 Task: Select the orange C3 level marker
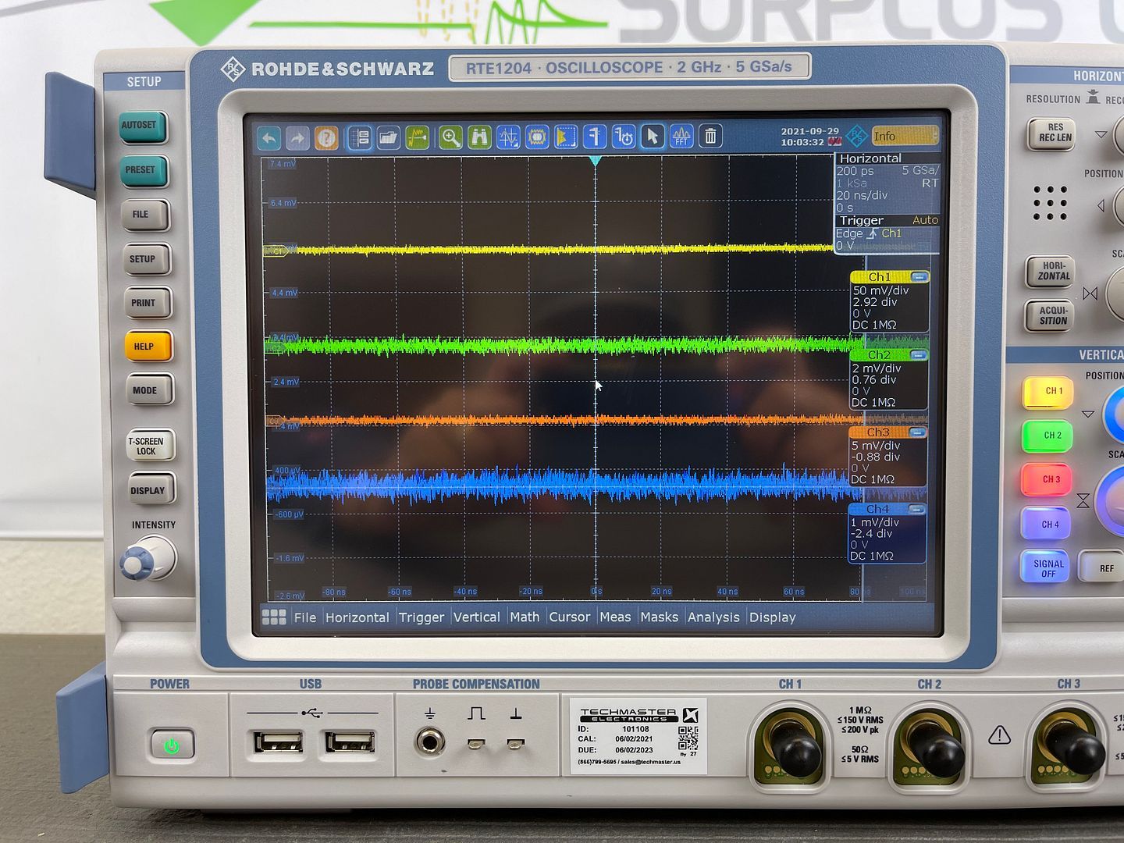click(274, 421)
